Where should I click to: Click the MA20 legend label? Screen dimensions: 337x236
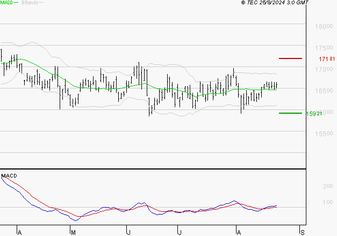(x=6, y=2)
